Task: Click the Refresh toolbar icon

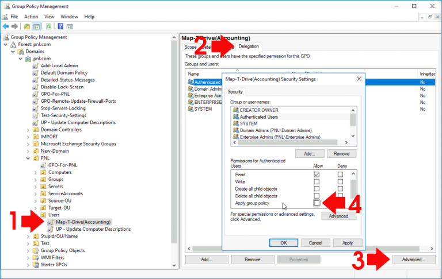Action: coord(48,26)
